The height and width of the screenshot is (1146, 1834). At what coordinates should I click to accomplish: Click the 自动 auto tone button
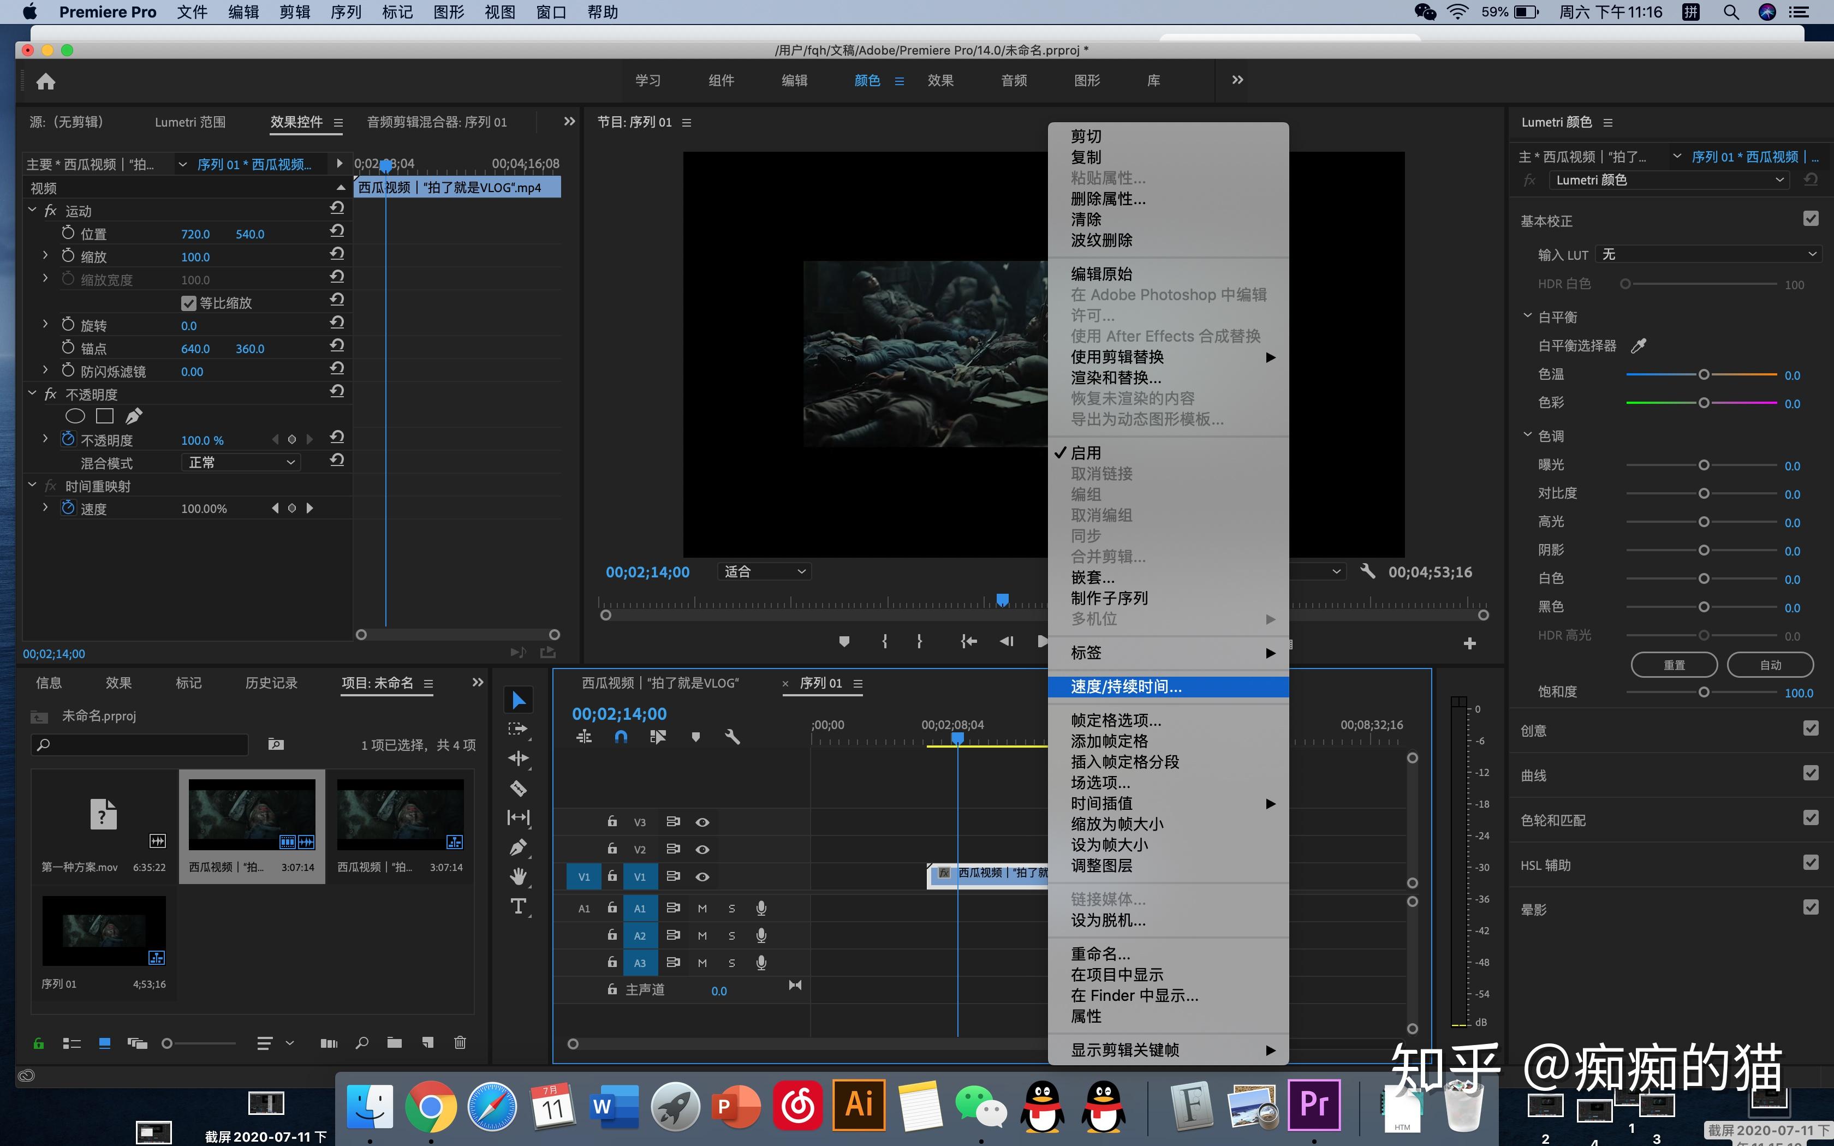[x=1770, y=665]
